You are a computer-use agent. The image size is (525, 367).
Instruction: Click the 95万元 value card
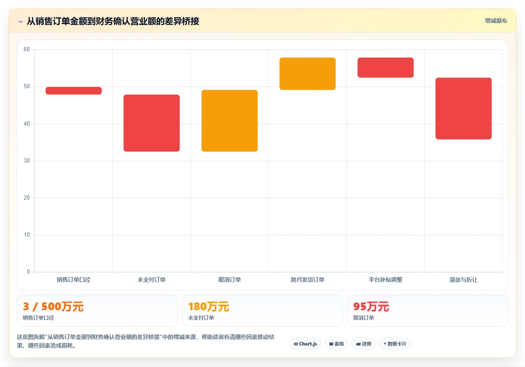click(428, 311)
